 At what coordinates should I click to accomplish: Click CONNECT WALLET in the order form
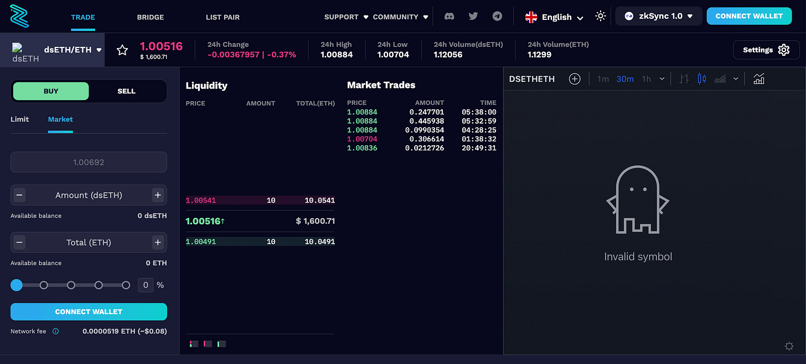[x=89, y=312]
